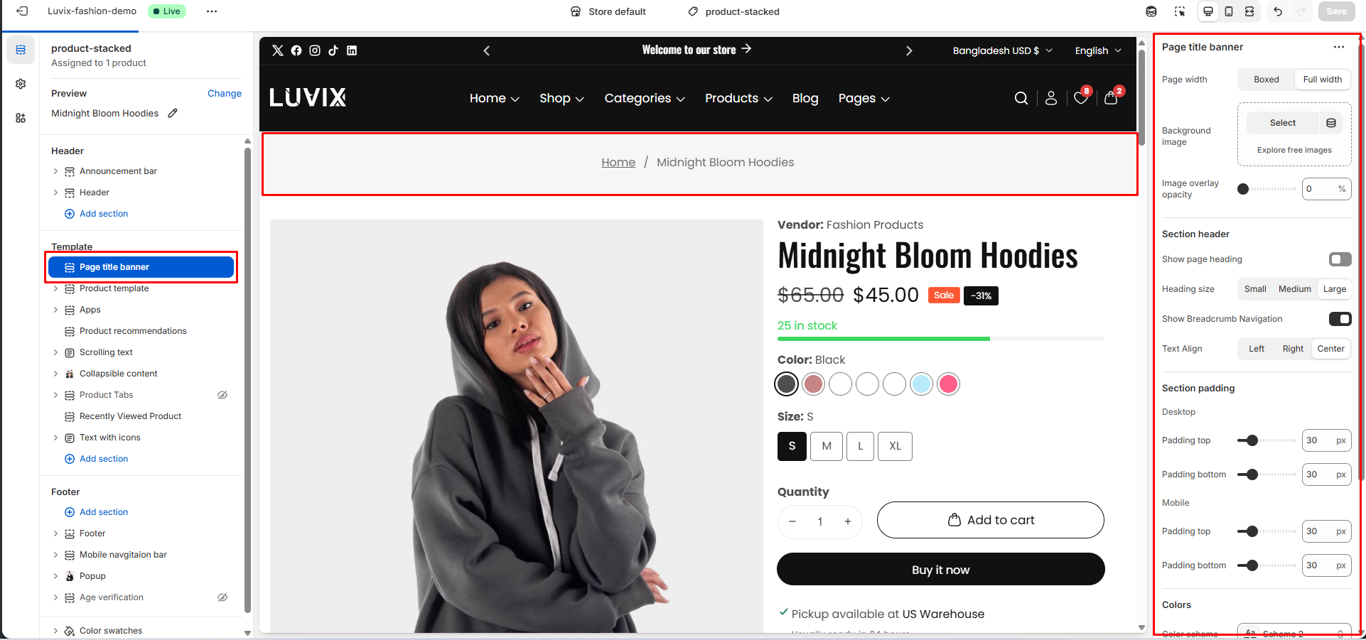
Task: Click the pencil icon beside Midnight Bloom Hoodies
Action: pos(173,113)
